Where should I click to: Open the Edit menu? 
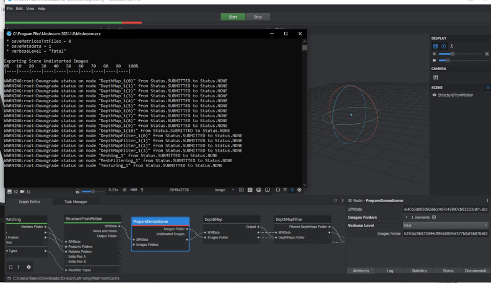[19, 9]
